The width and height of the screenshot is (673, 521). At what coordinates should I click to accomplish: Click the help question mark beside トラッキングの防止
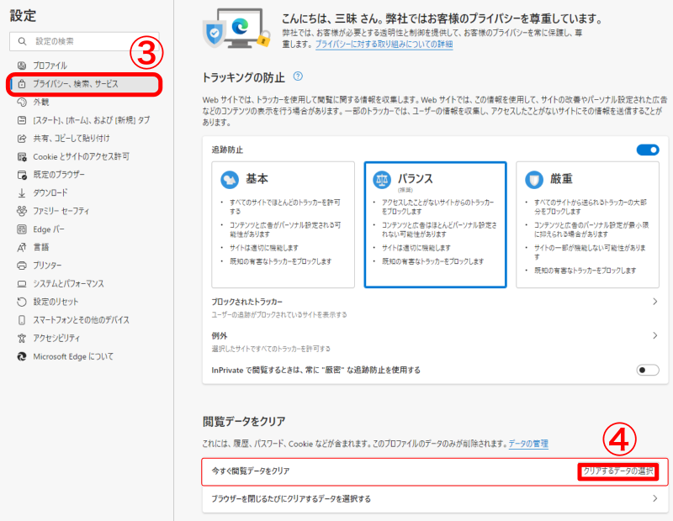coord(298,76)
